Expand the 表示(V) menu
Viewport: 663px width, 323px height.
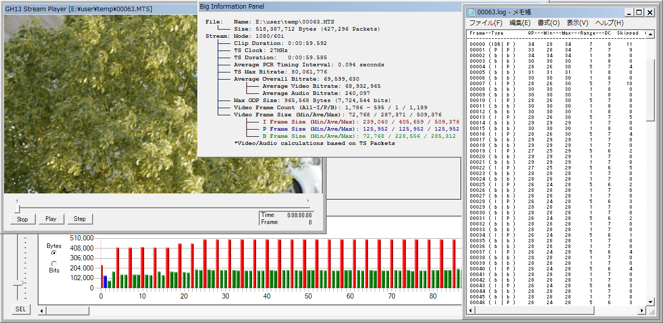click(577, 23)
